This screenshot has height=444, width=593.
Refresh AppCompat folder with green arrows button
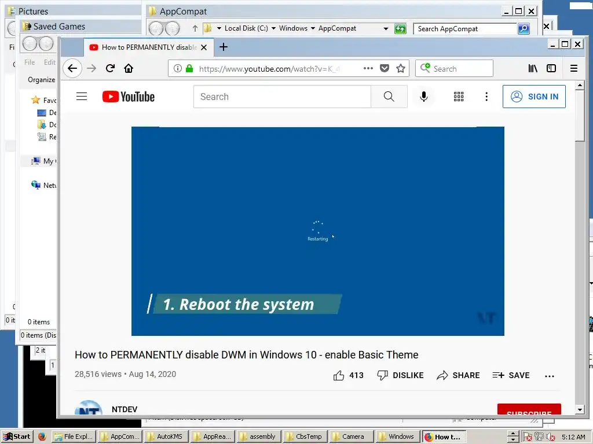[400, 28]
